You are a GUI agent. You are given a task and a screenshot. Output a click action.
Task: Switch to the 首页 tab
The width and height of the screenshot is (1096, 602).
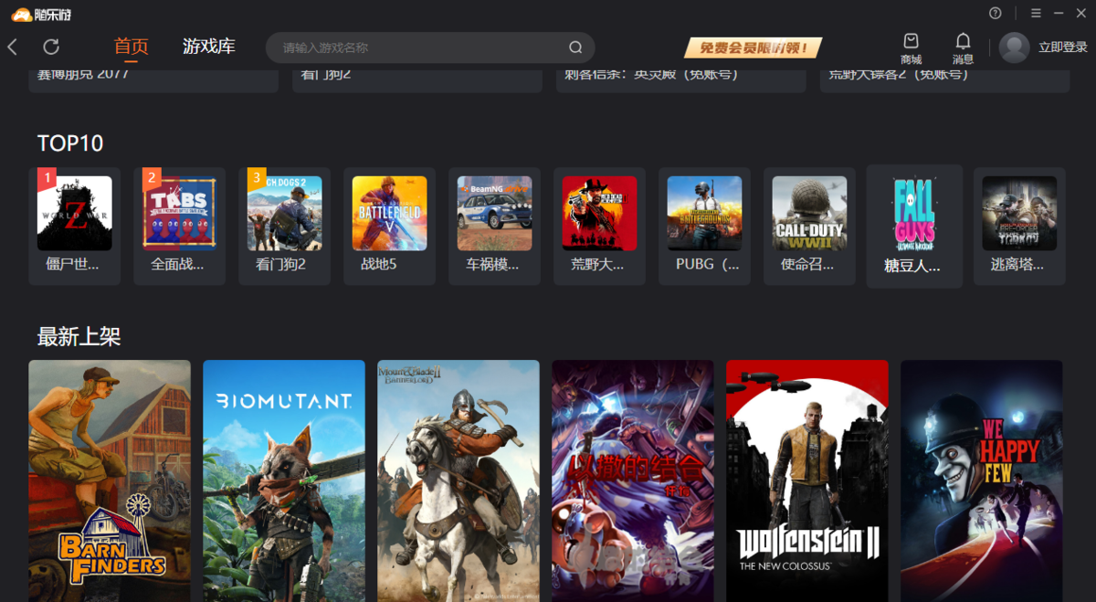click(132, 47)
